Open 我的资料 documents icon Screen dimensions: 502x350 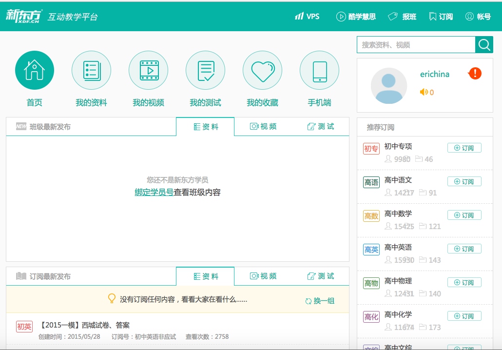[91, 71]
